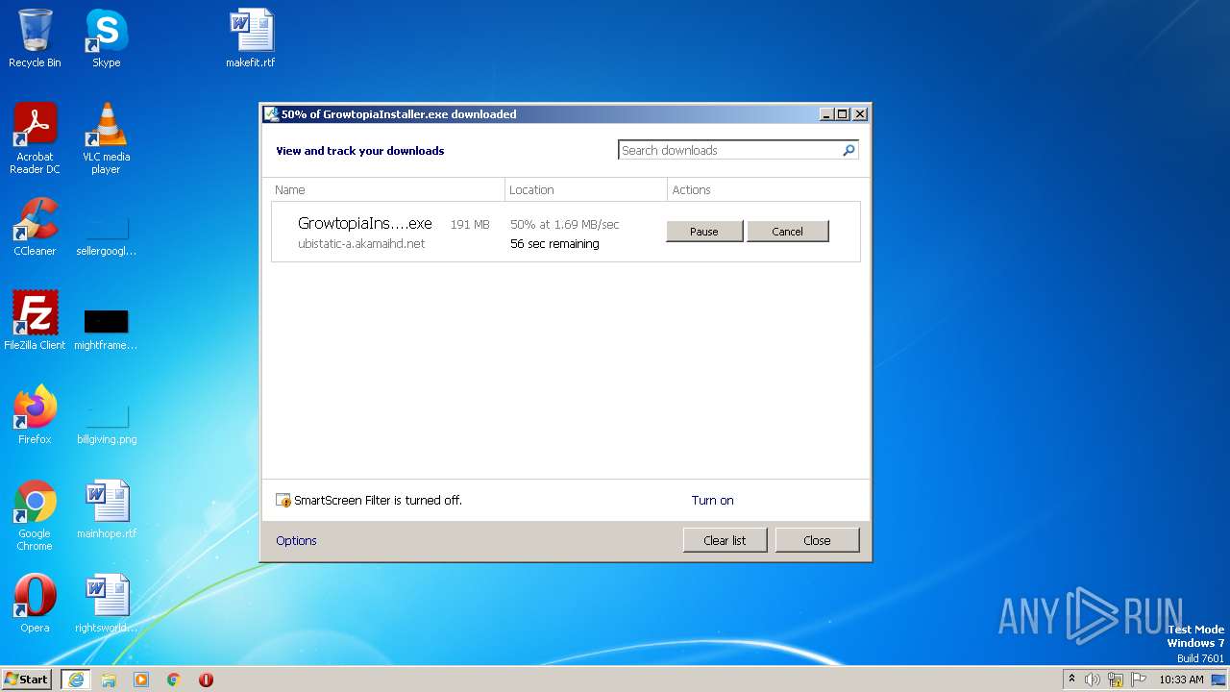Open rightsworld... document icon
This screenshot has height=692, width=1230.
106,604
